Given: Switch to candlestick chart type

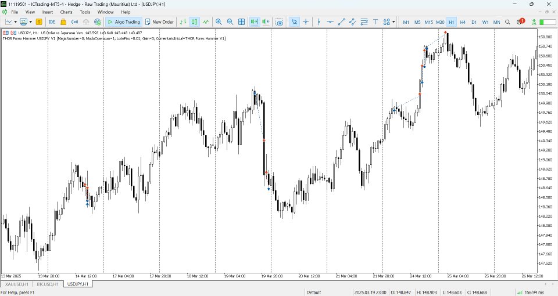Looking at the screenshot, I should tap(194, 21).
